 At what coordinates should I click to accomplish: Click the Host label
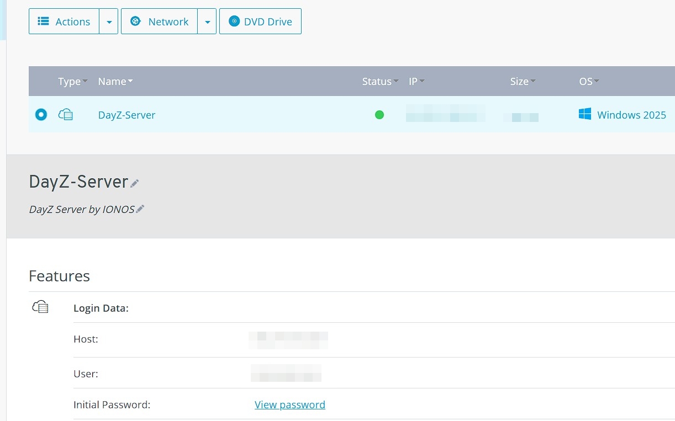click(x=86, y=339)
